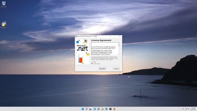Open the Widgets panel from taskbar
The width and height of the screenshot is (197, 111).
(94, 109)
